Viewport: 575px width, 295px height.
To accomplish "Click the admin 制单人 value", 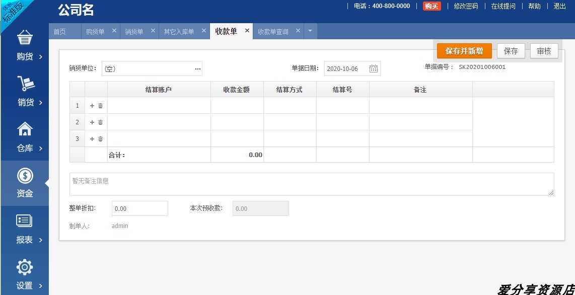I will [120, 226].
